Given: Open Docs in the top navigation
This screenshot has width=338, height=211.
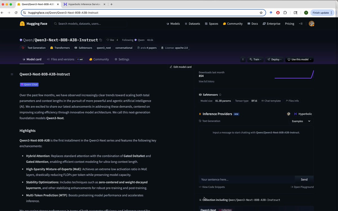Looking at the screenshot, I should coord(253,24).
